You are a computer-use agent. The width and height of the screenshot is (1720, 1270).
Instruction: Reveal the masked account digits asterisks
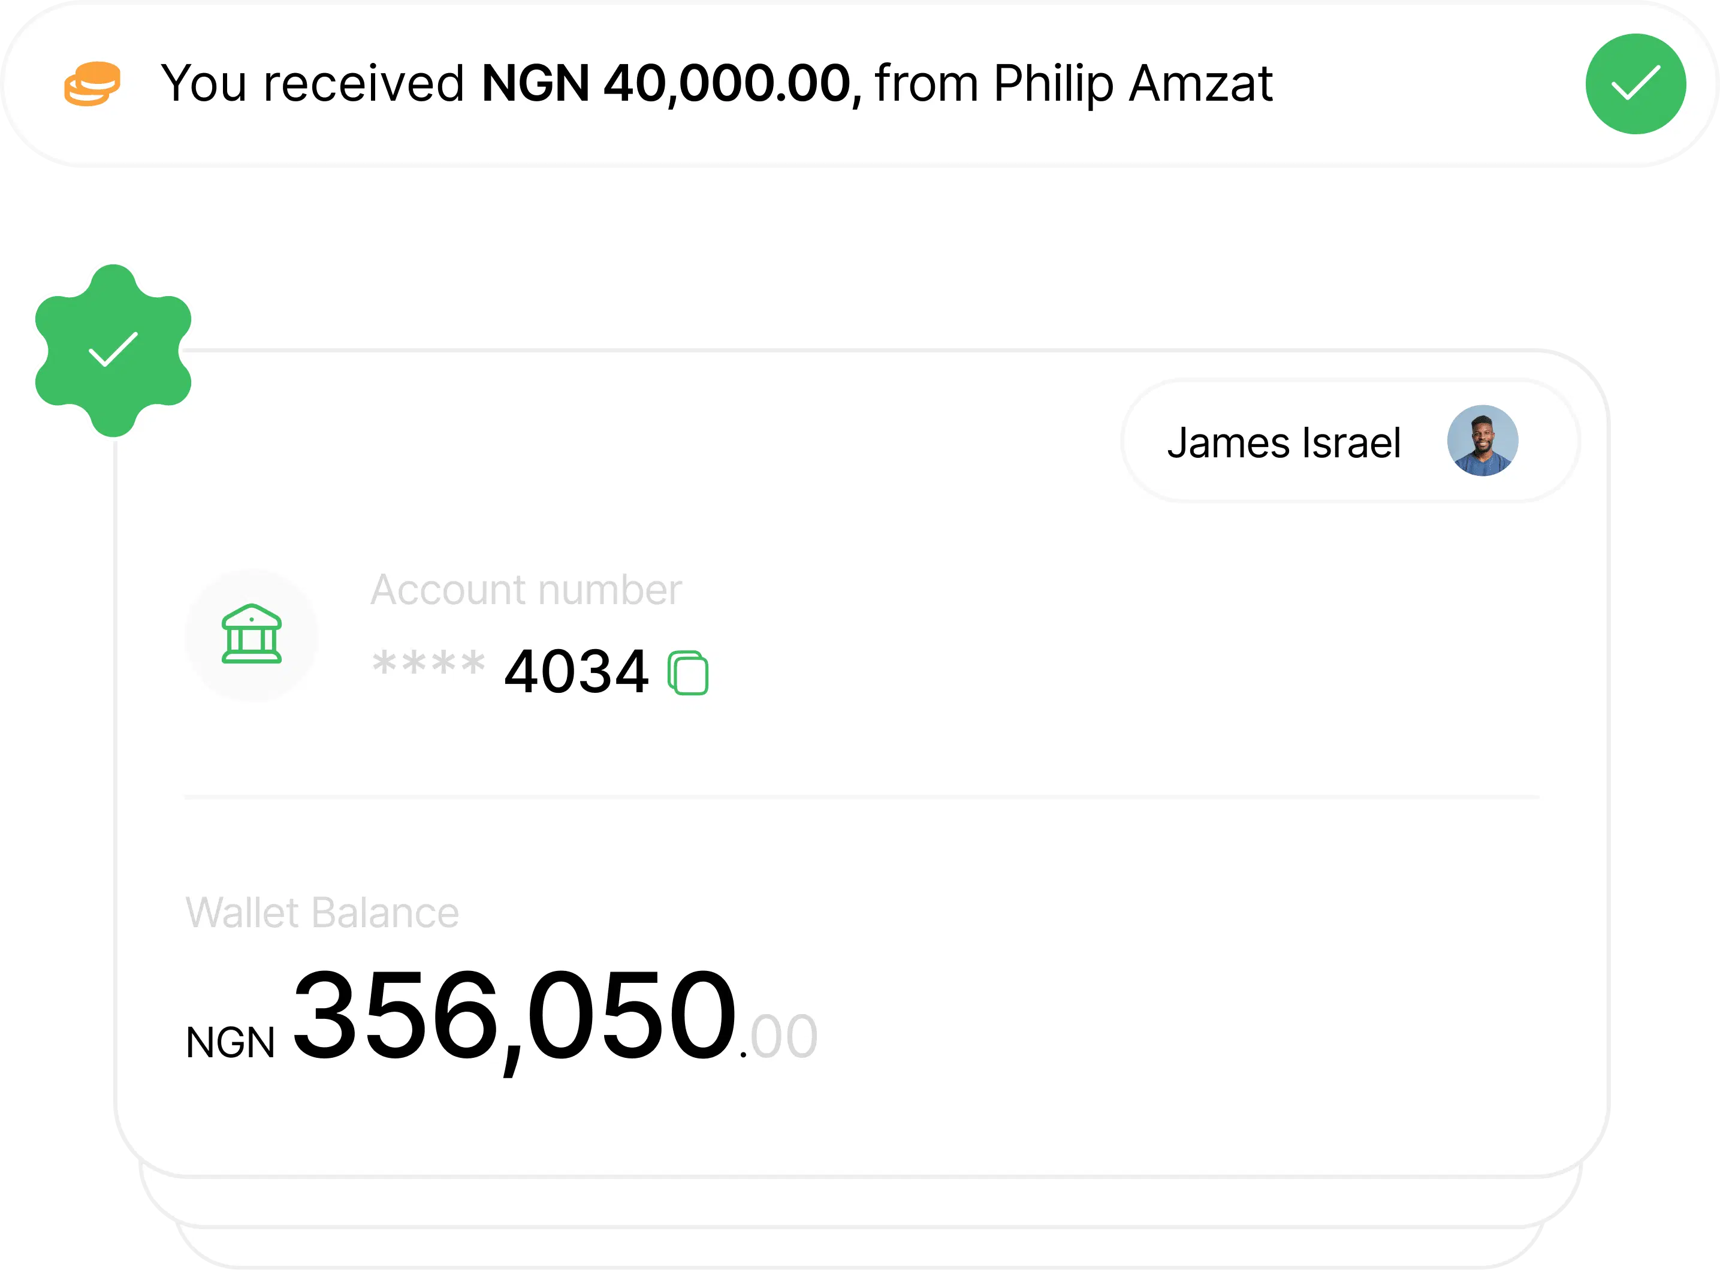[428, 663]
